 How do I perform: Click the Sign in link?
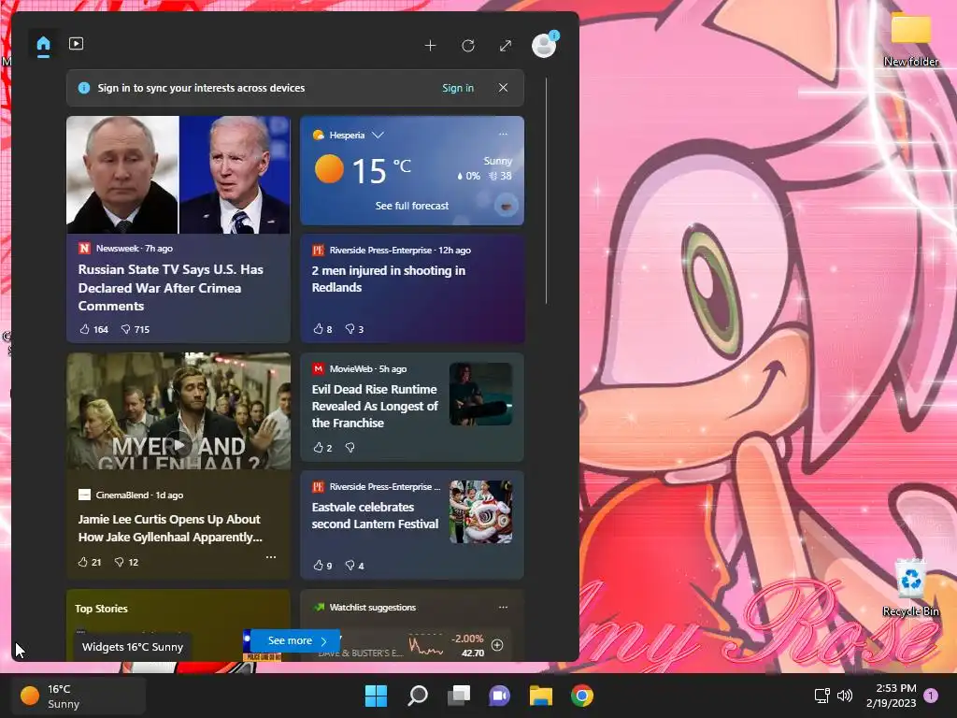[458, 88]
